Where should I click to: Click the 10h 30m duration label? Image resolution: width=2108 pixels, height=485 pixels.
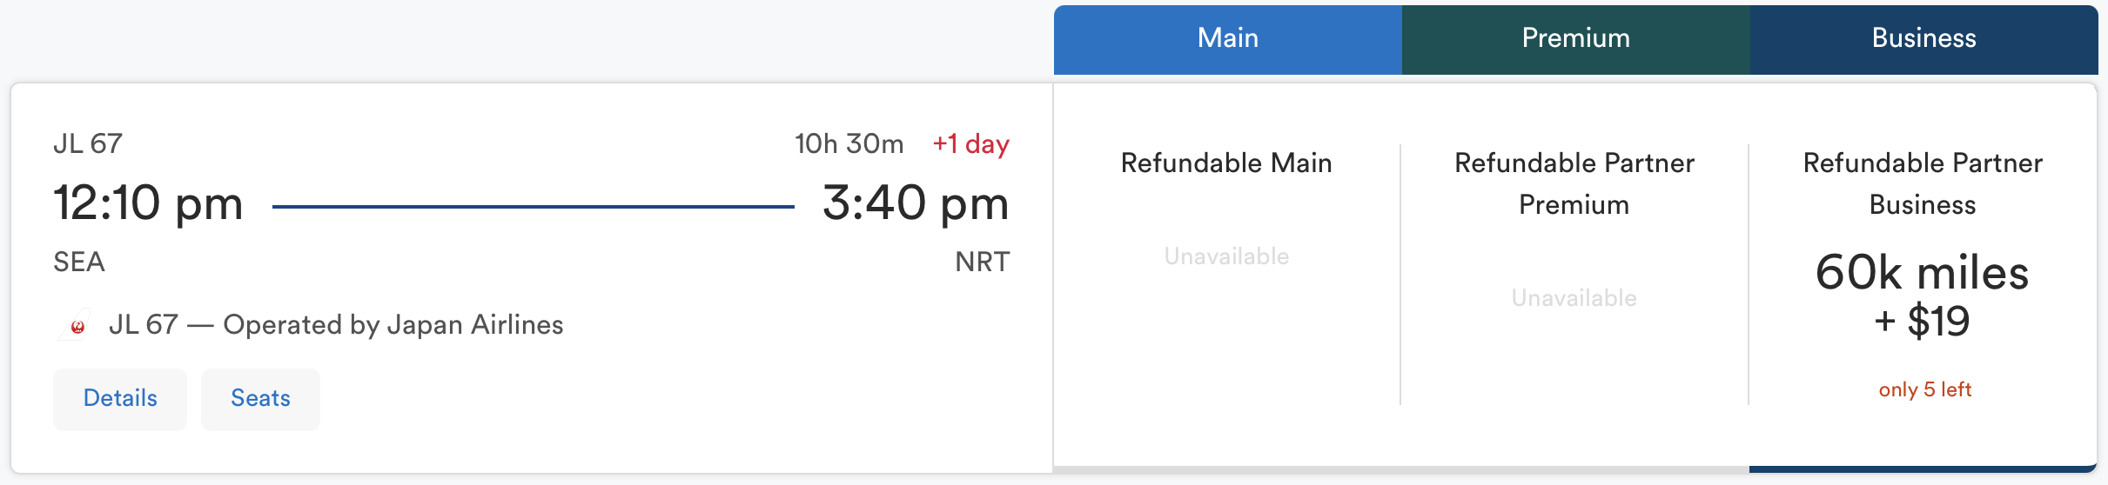pyautogui.click(x=849, y=143)
